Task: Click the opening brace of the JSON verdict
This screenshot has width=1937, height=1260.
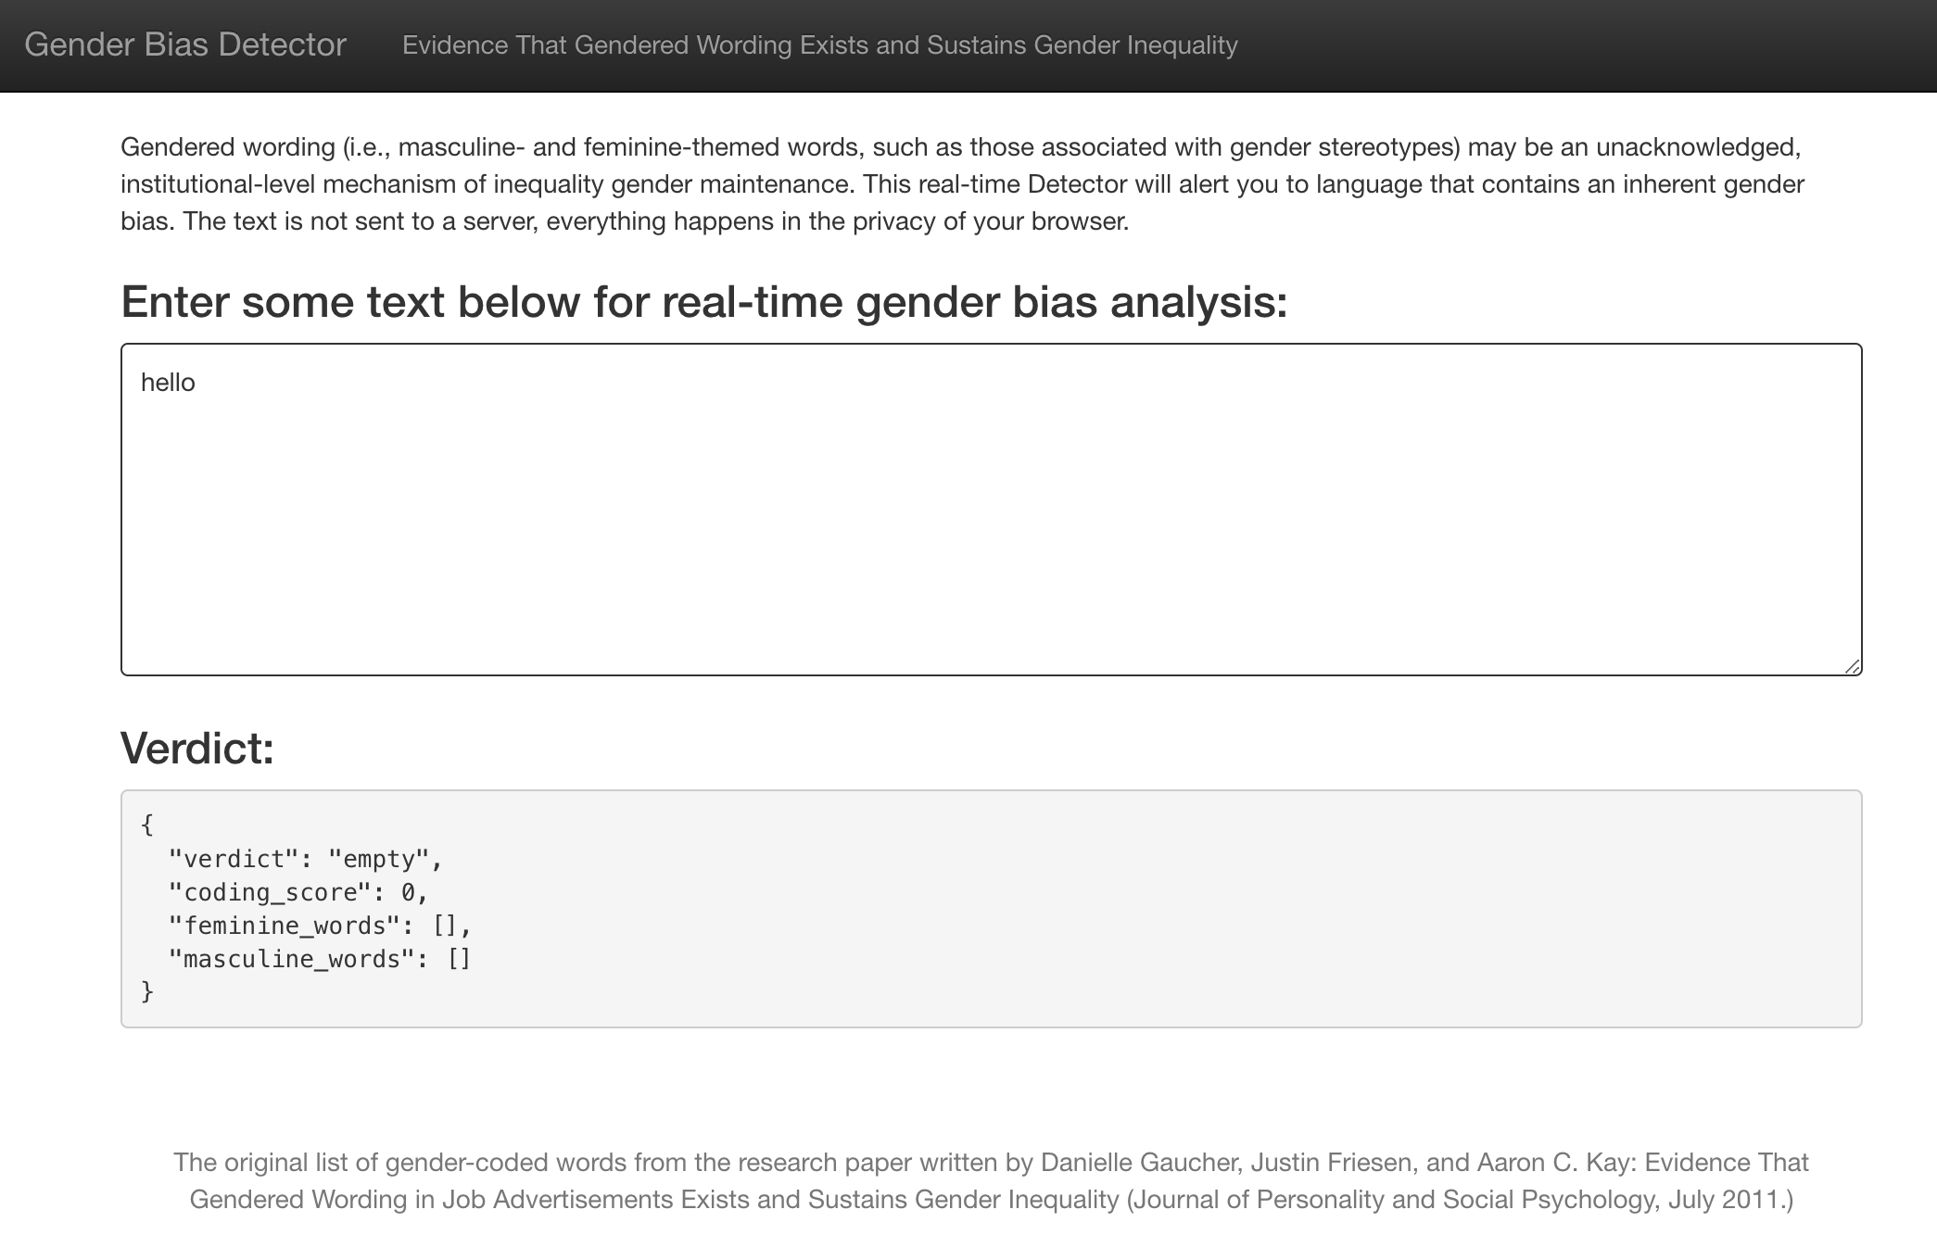Action: [x=146, y=824]
